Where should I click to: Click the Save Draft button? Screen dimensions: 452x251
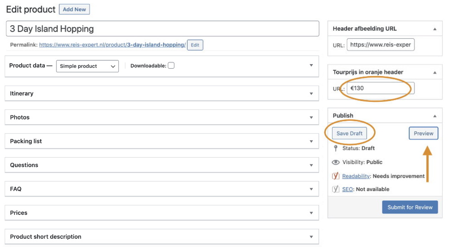coord(349,133)
